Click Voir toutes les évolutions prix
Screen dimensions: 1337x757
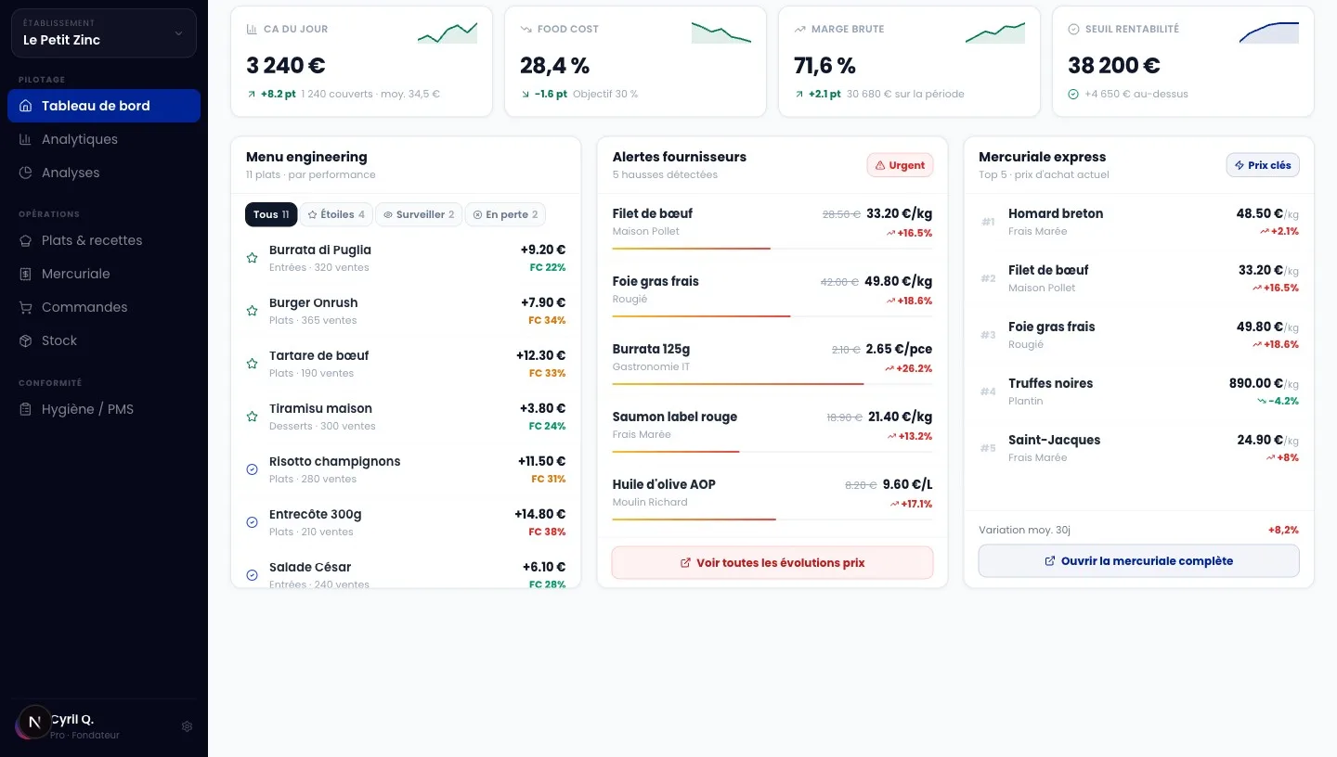tap(772, 562)
